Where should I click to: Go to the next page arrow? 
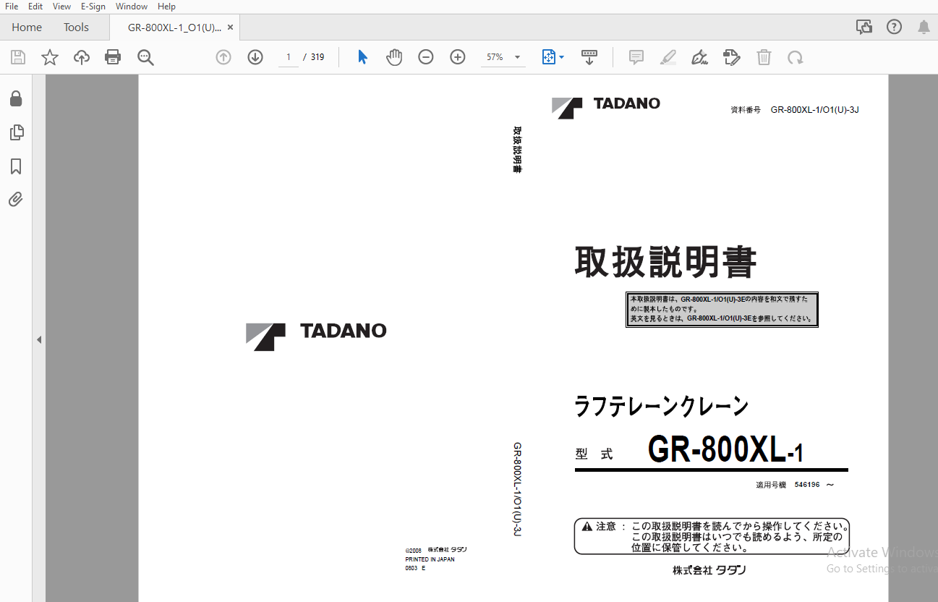255,57
